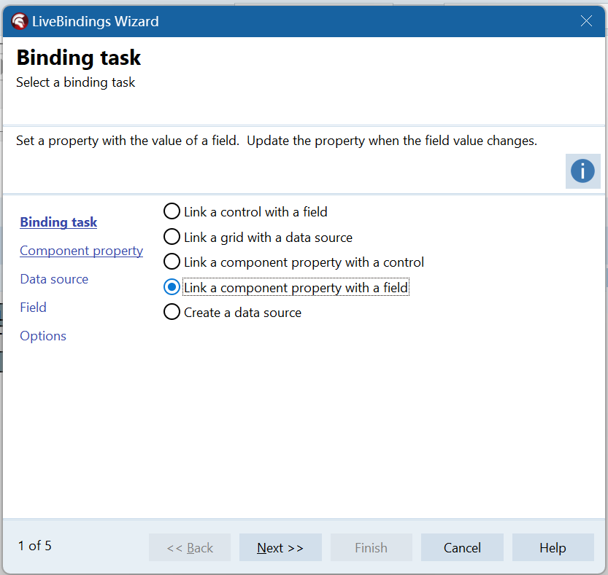Image resolution: width=608 pixels, height=575 pixels.
Task: Click the Finish button
Action: point(371,547)
